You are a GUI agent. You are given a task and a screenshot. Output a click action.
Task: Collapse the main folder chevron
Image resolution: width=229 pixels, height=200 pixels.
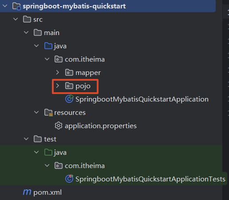tap(26, 32)
